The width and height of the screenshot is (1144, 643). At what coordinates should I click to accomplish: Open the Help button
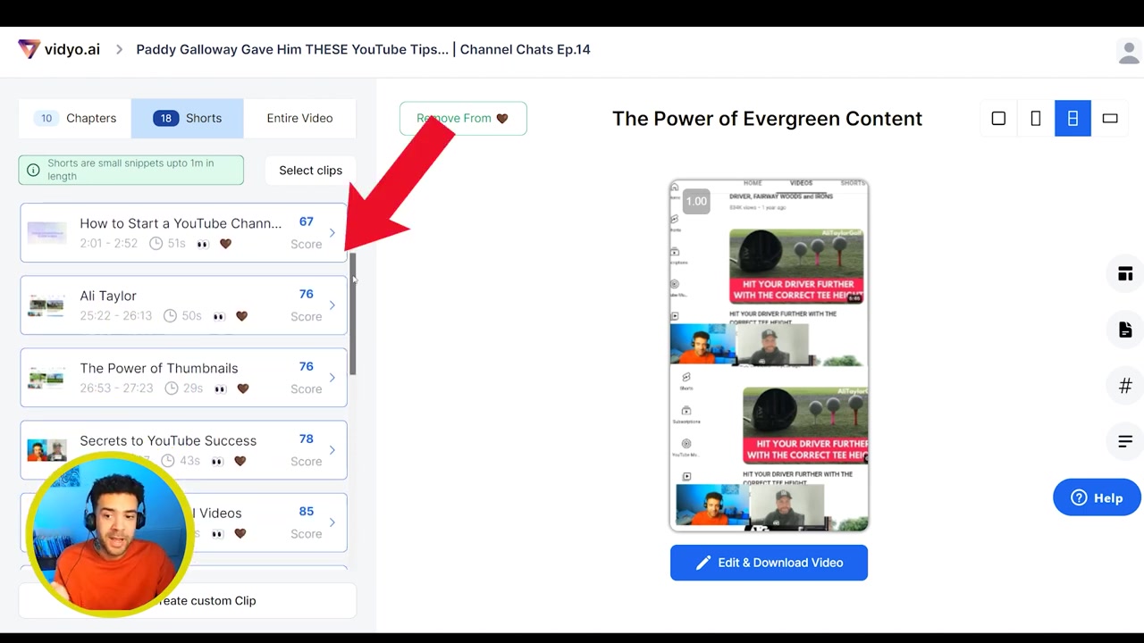[x=1097, y=497]
